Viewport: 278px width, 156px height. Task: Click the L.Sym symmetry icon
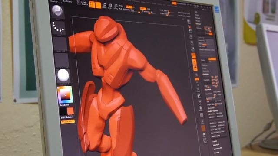click(196, 75)
